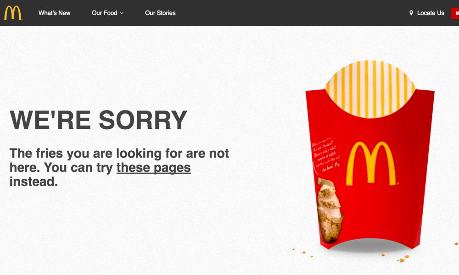459x275 pixels.
Task: Click the crumbs left of the fries box
Action: pyautogui.click(x=303, y=253)
